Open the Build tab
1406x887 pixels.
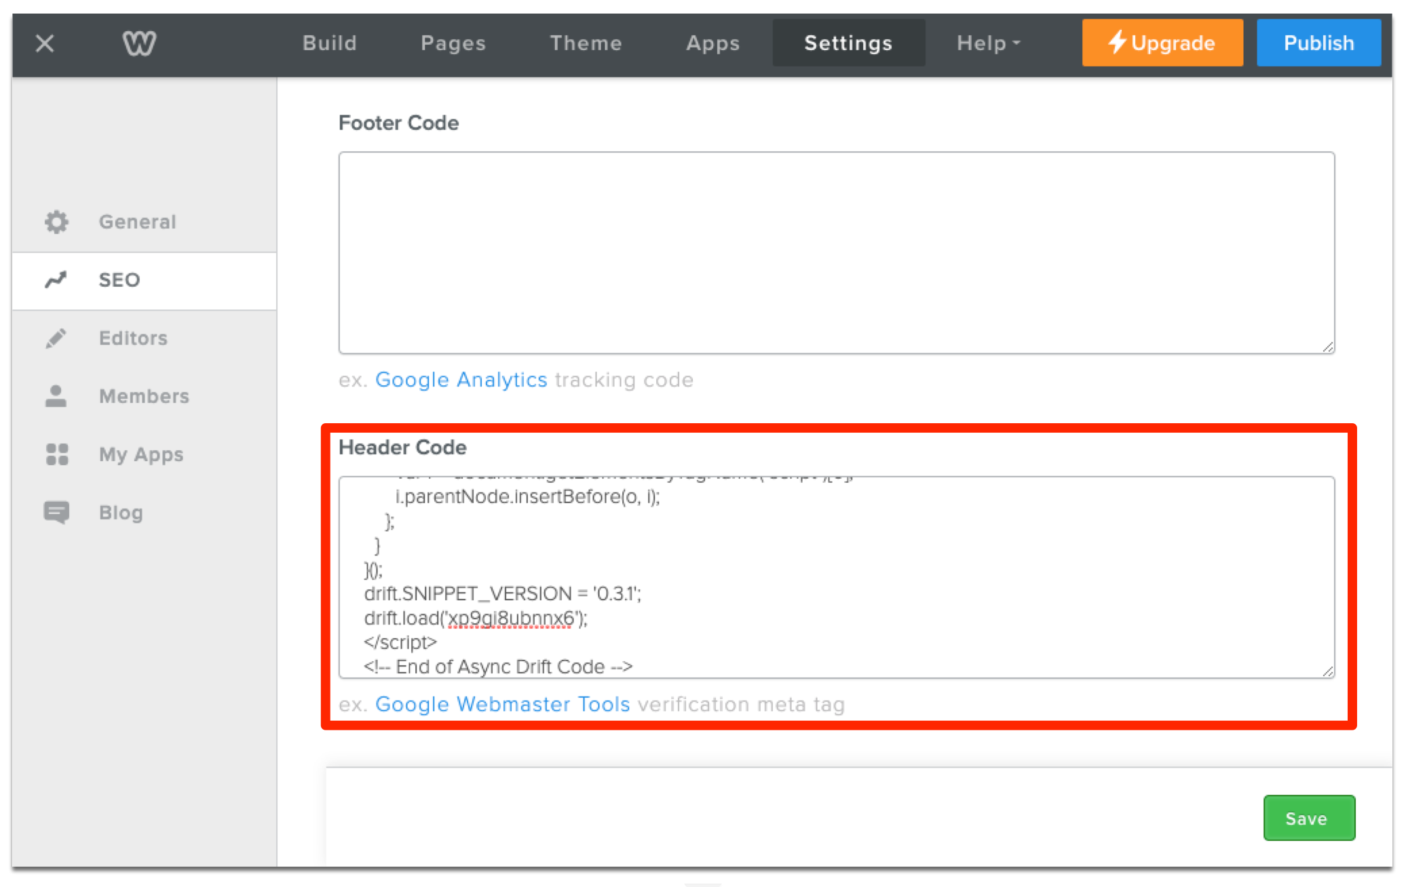pyautogui.click(x=330, y=43)
